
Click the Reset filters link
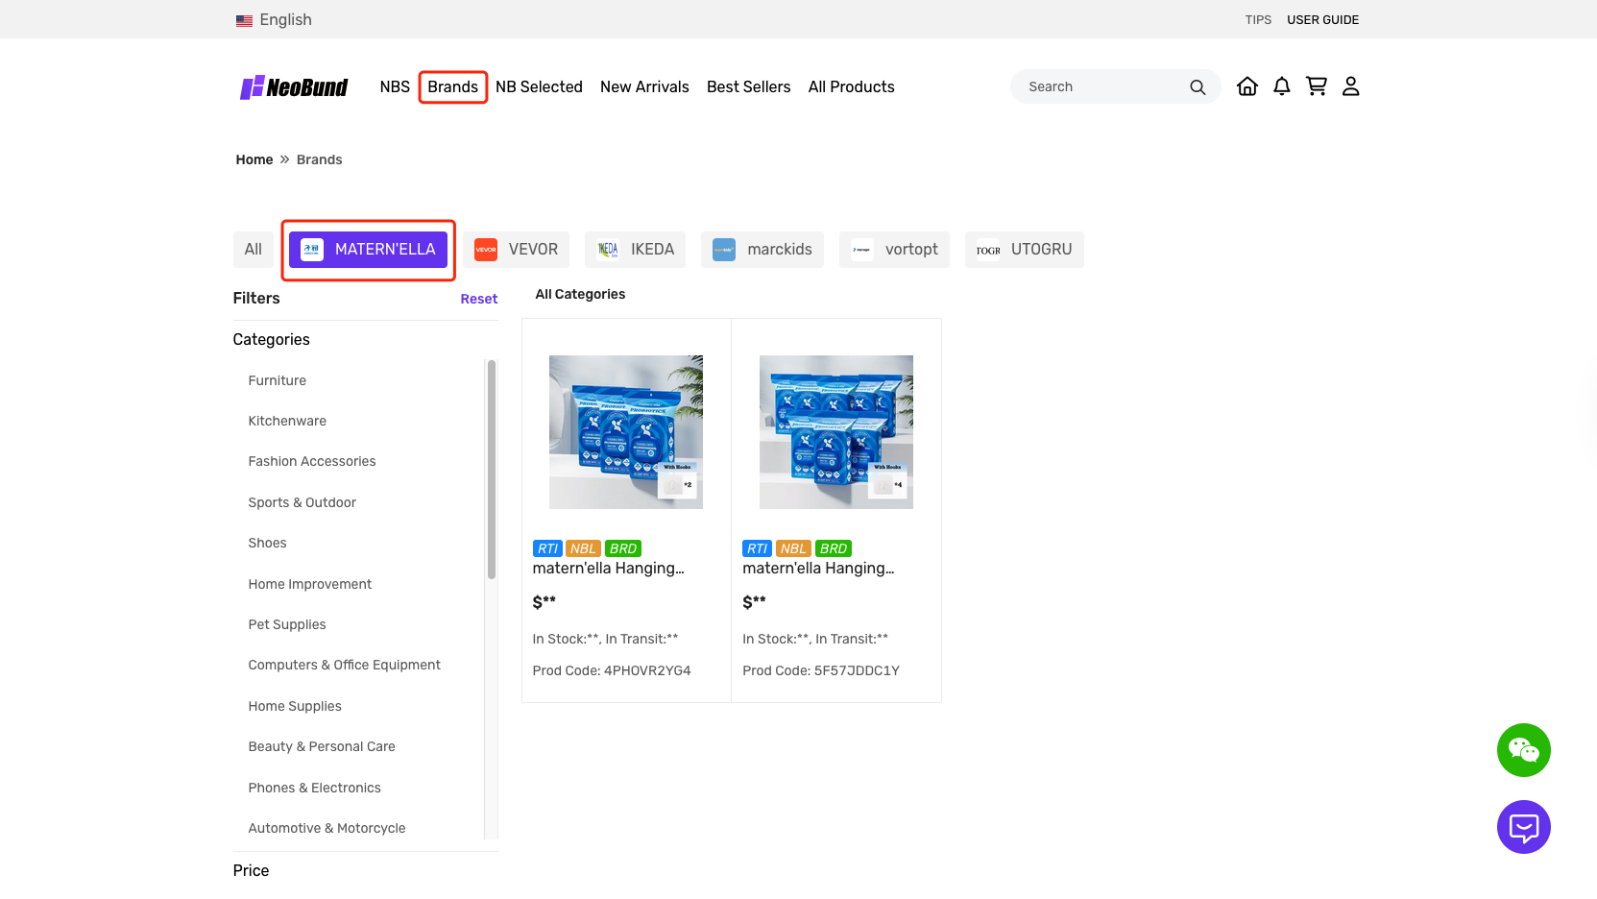tap(479, 299)
